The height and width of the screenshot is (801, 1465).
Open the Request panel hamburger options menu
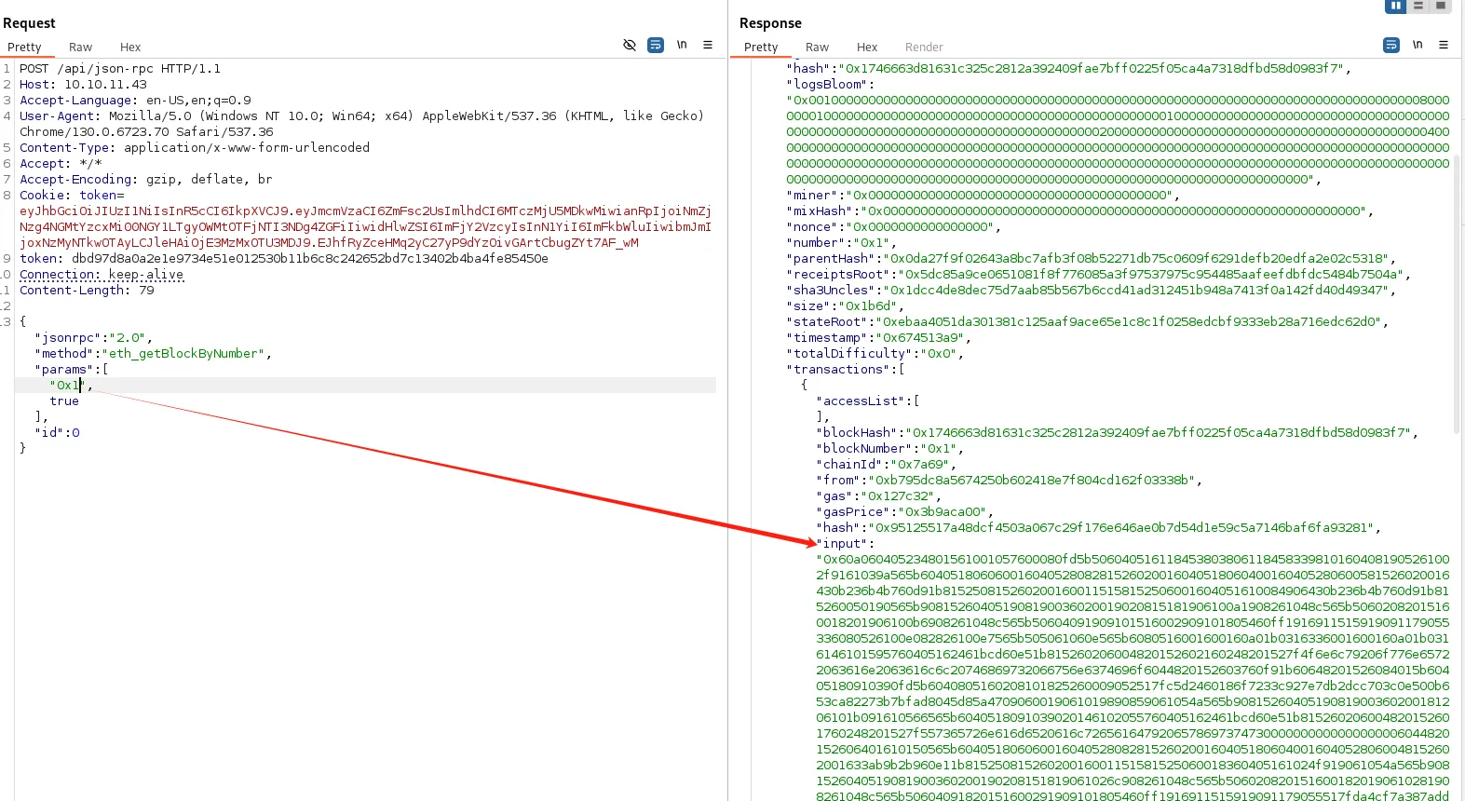(708, 45)
